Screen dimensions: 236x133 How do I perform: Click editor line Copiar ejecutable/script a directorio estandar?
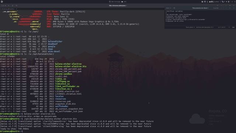[x=186, y=20]
